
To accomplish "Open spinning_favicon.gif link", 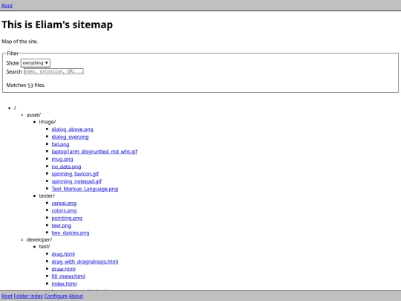I will [x=75, y=174].
